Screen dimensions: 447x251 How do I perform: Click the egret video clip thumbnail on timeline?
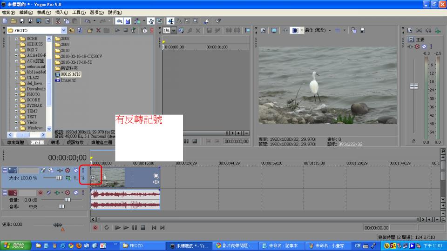tap(108, 177)
